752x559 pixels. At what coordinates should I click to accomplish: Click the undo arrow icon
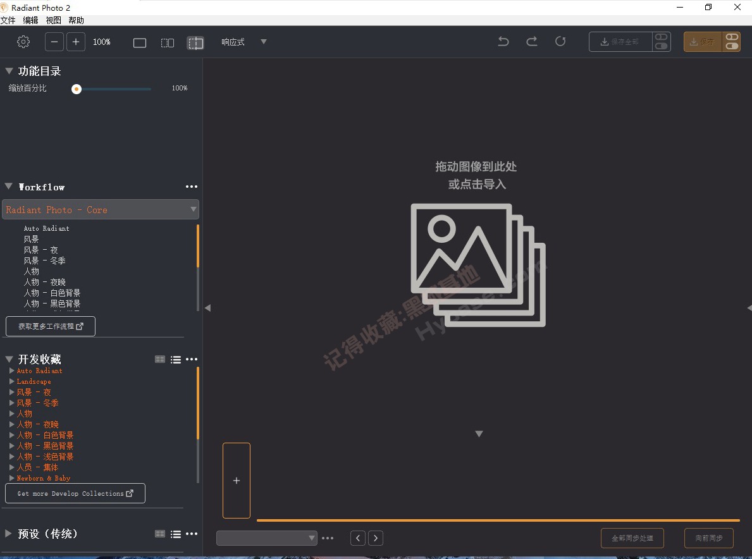(503, 42)
